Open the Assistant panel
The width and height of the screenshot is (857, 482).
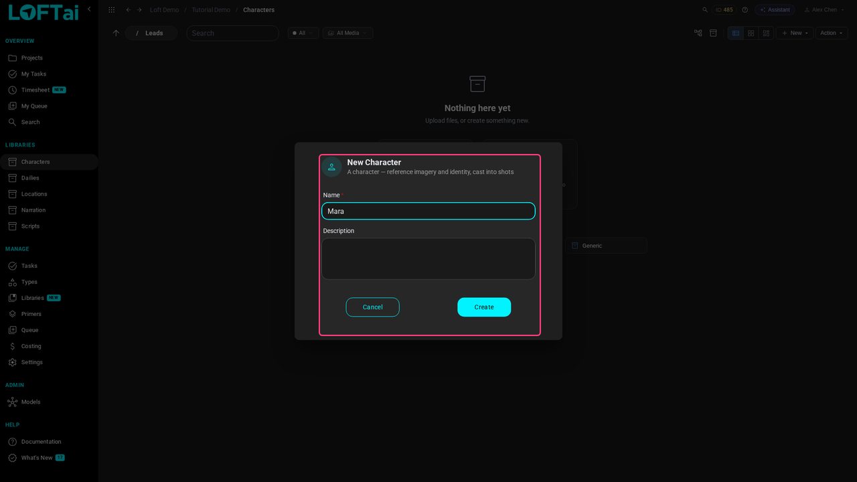pyautogui.click(x=775, y=10)
